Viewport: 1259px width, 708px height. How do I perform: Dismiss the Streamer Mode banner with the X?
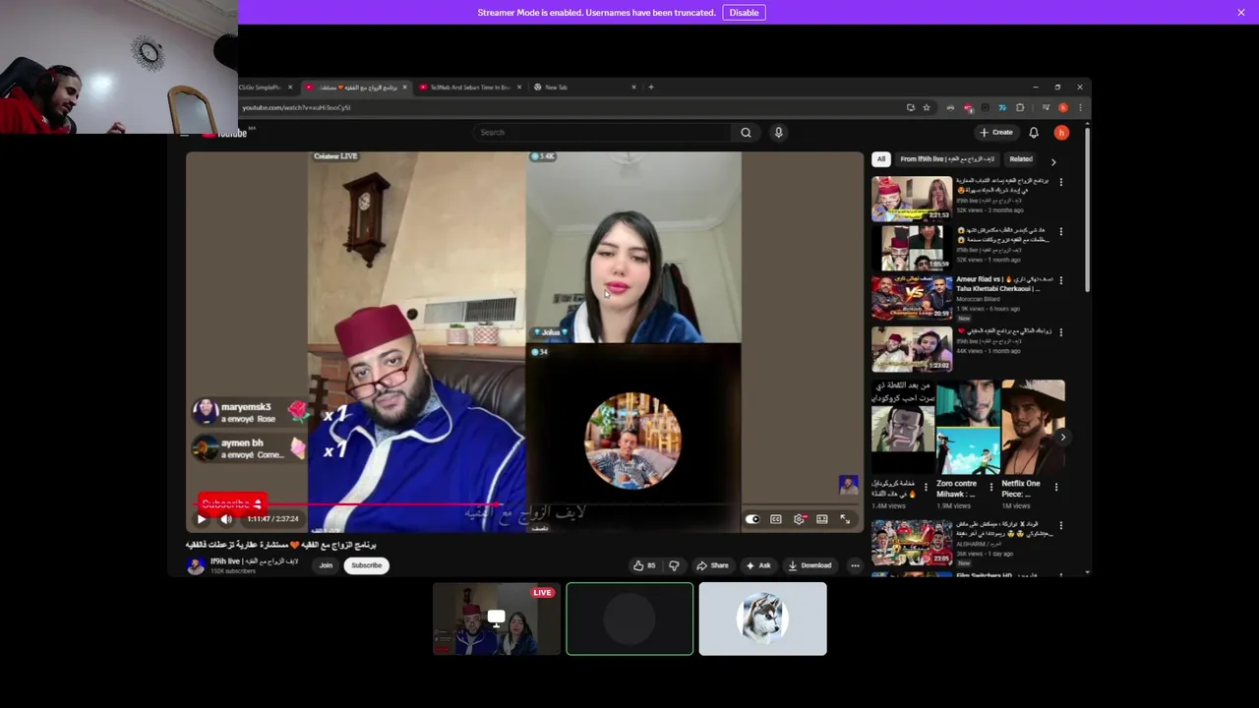pos(1241,12)
